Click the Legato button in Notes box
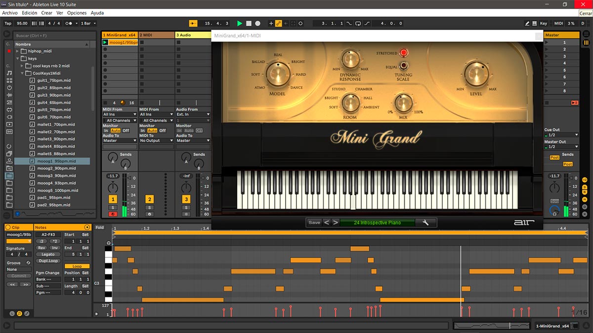 [48, 254]
